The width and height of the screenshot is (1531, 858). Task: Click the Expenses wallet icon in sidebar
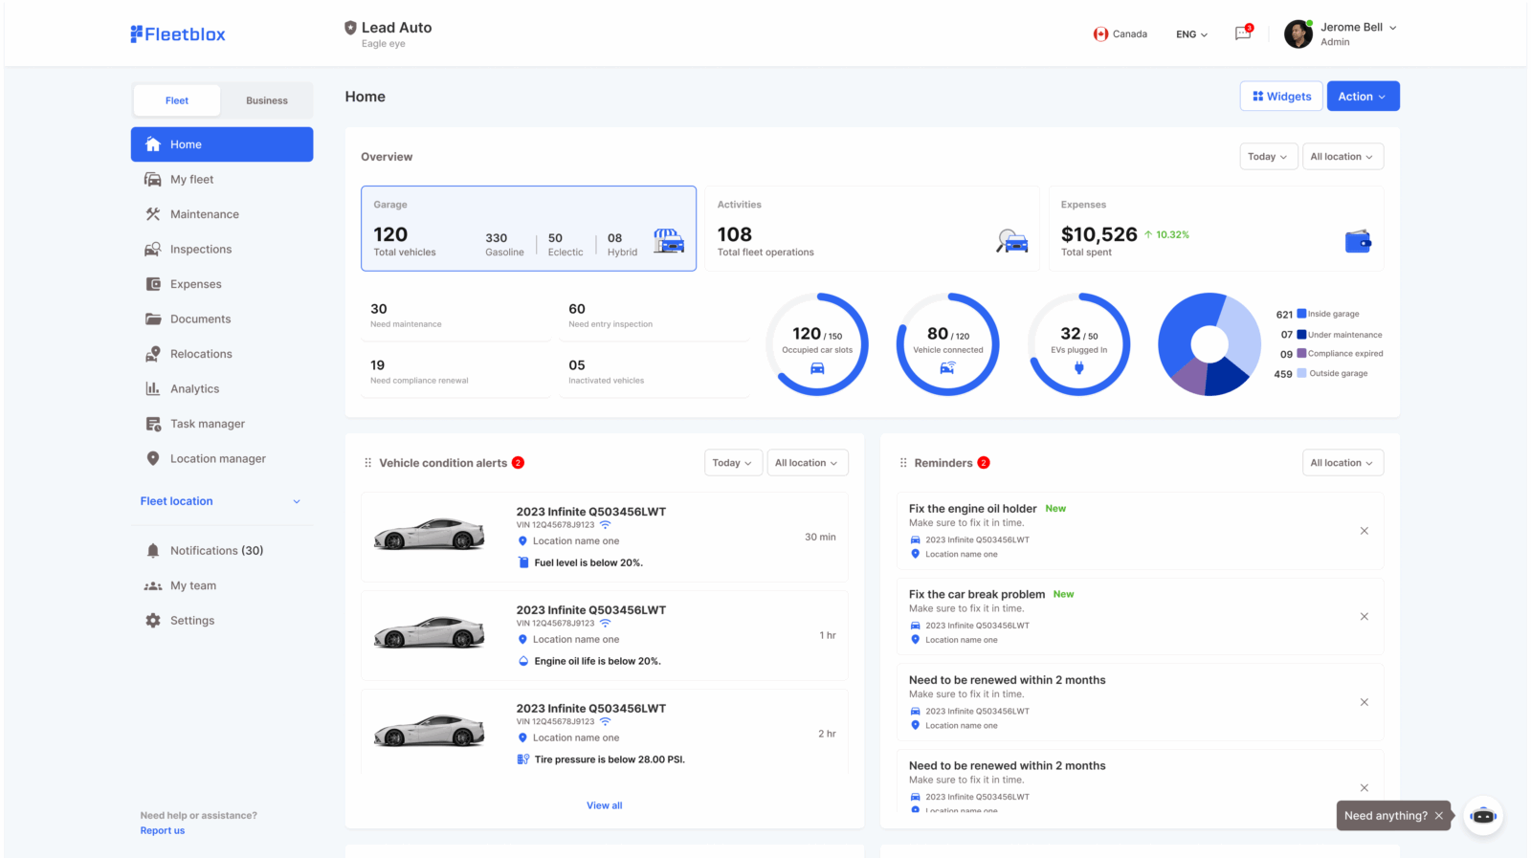(x=153, y=284)
